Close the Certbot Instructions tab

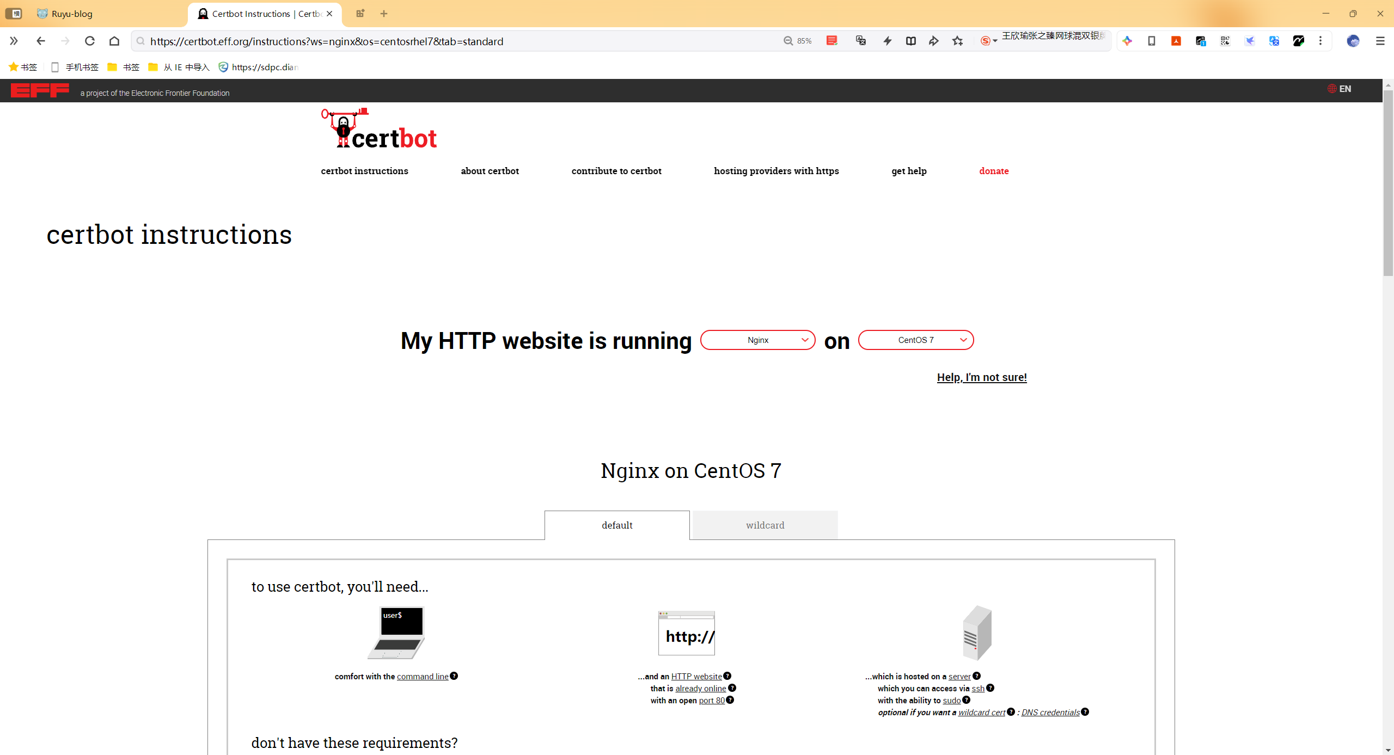(329, 14)
